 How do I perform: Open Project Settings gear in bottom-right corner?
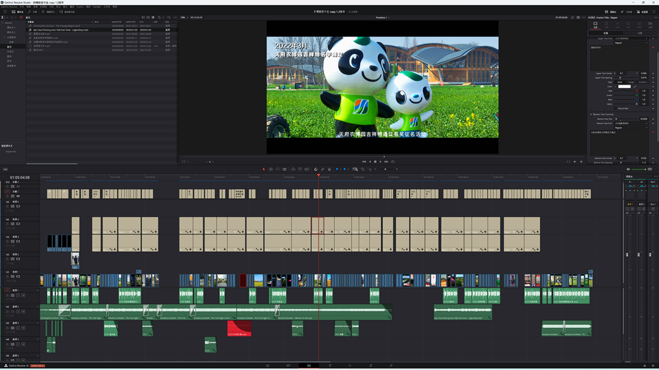(x=653, y=366)
